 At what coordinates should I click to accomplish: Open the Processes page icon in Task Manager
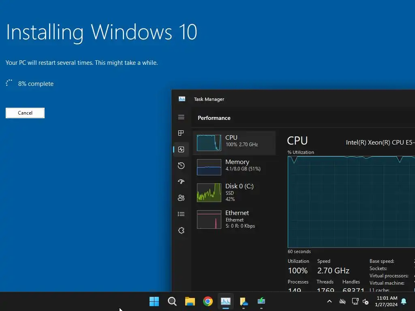pos(181,133)
